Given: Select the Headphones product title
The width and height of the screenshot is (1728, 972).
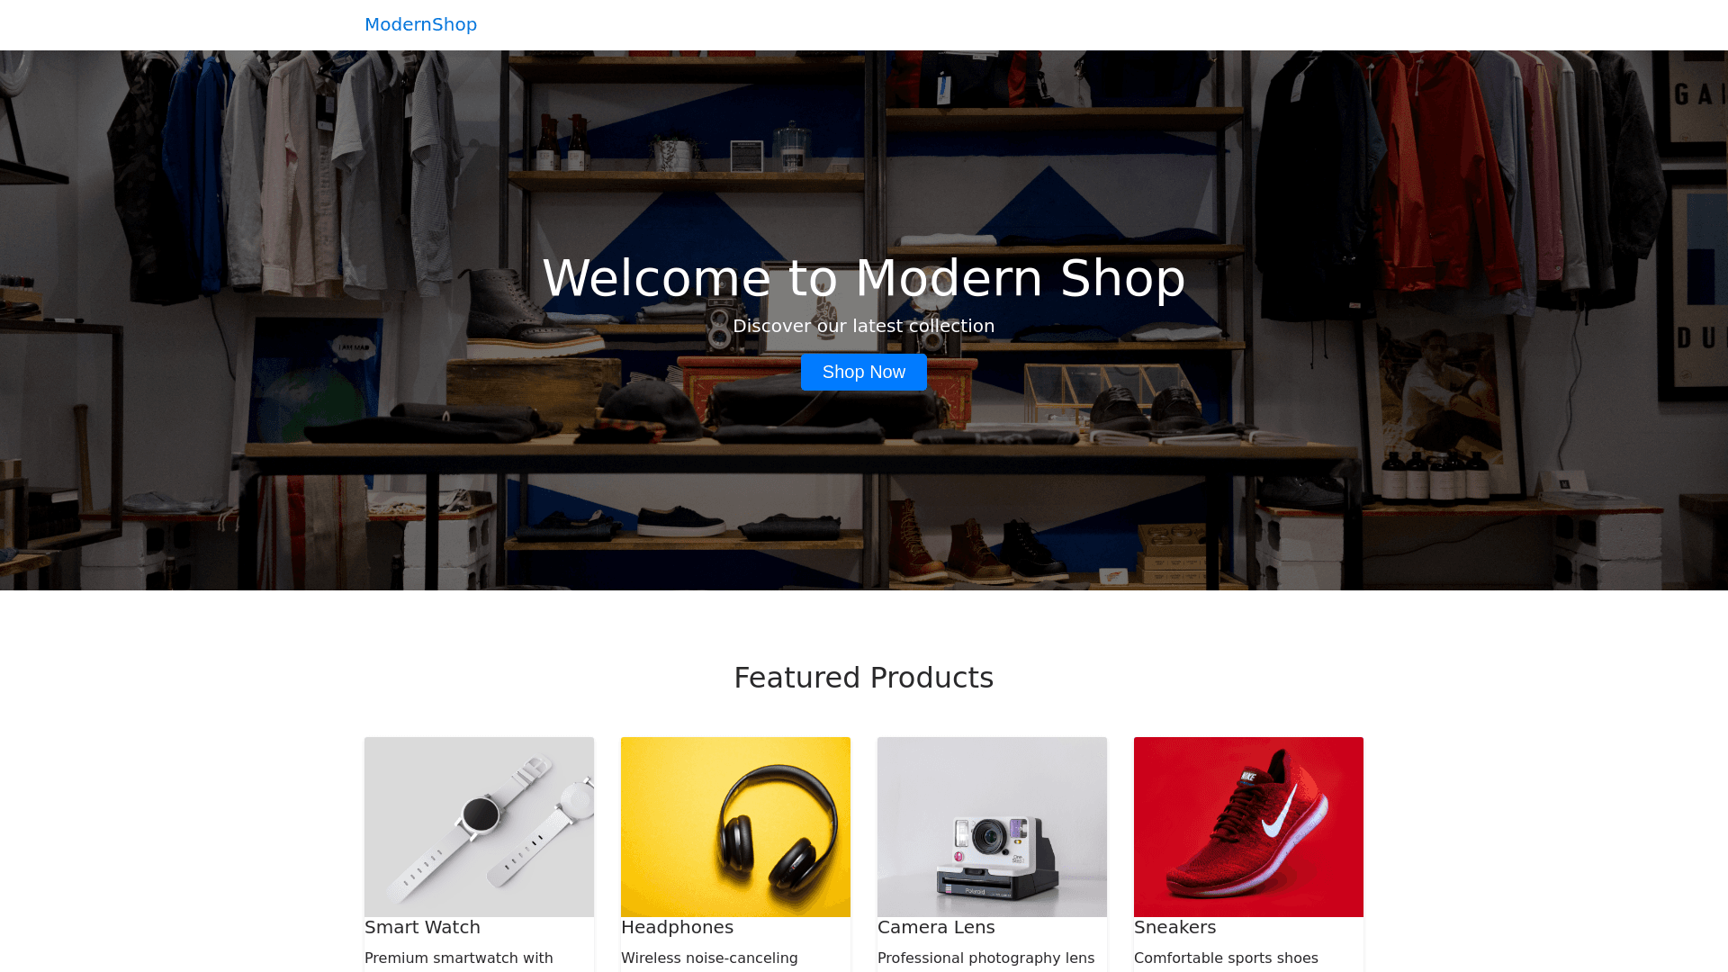Looking at the screenshot, I should coord(677,927).
